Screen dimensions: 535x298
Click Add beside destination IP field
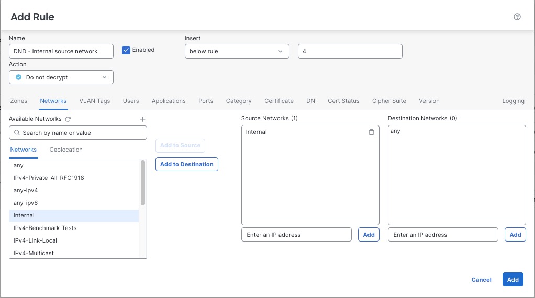[x=515, y=235]
